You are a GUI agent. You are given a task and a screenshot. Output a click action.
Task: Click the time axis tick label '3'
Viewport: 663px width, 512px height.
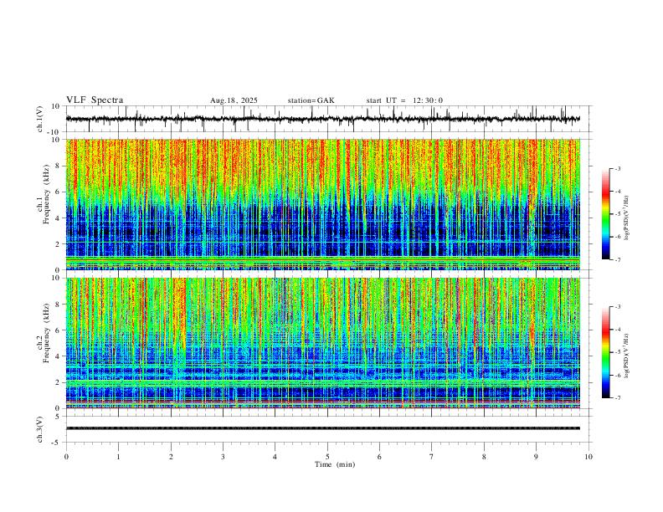tap(223, 457)
